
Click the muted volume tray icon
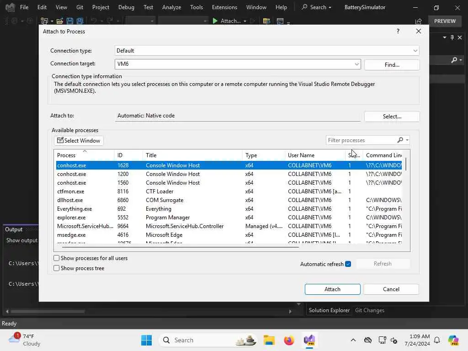tap(394, 340)
